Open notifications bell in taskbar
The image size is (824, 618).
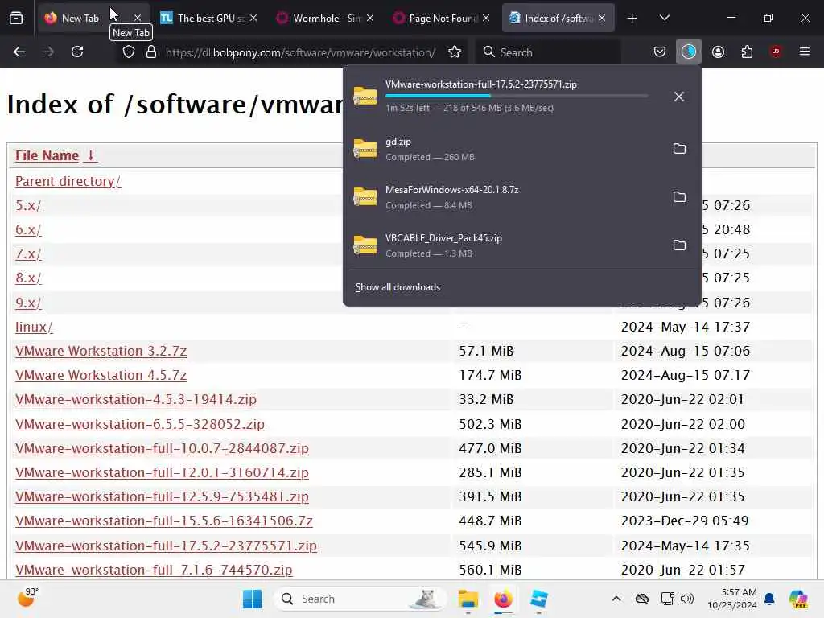769,599
